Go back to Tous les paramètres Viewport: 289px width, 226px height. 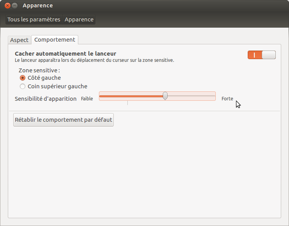(34, 19)
